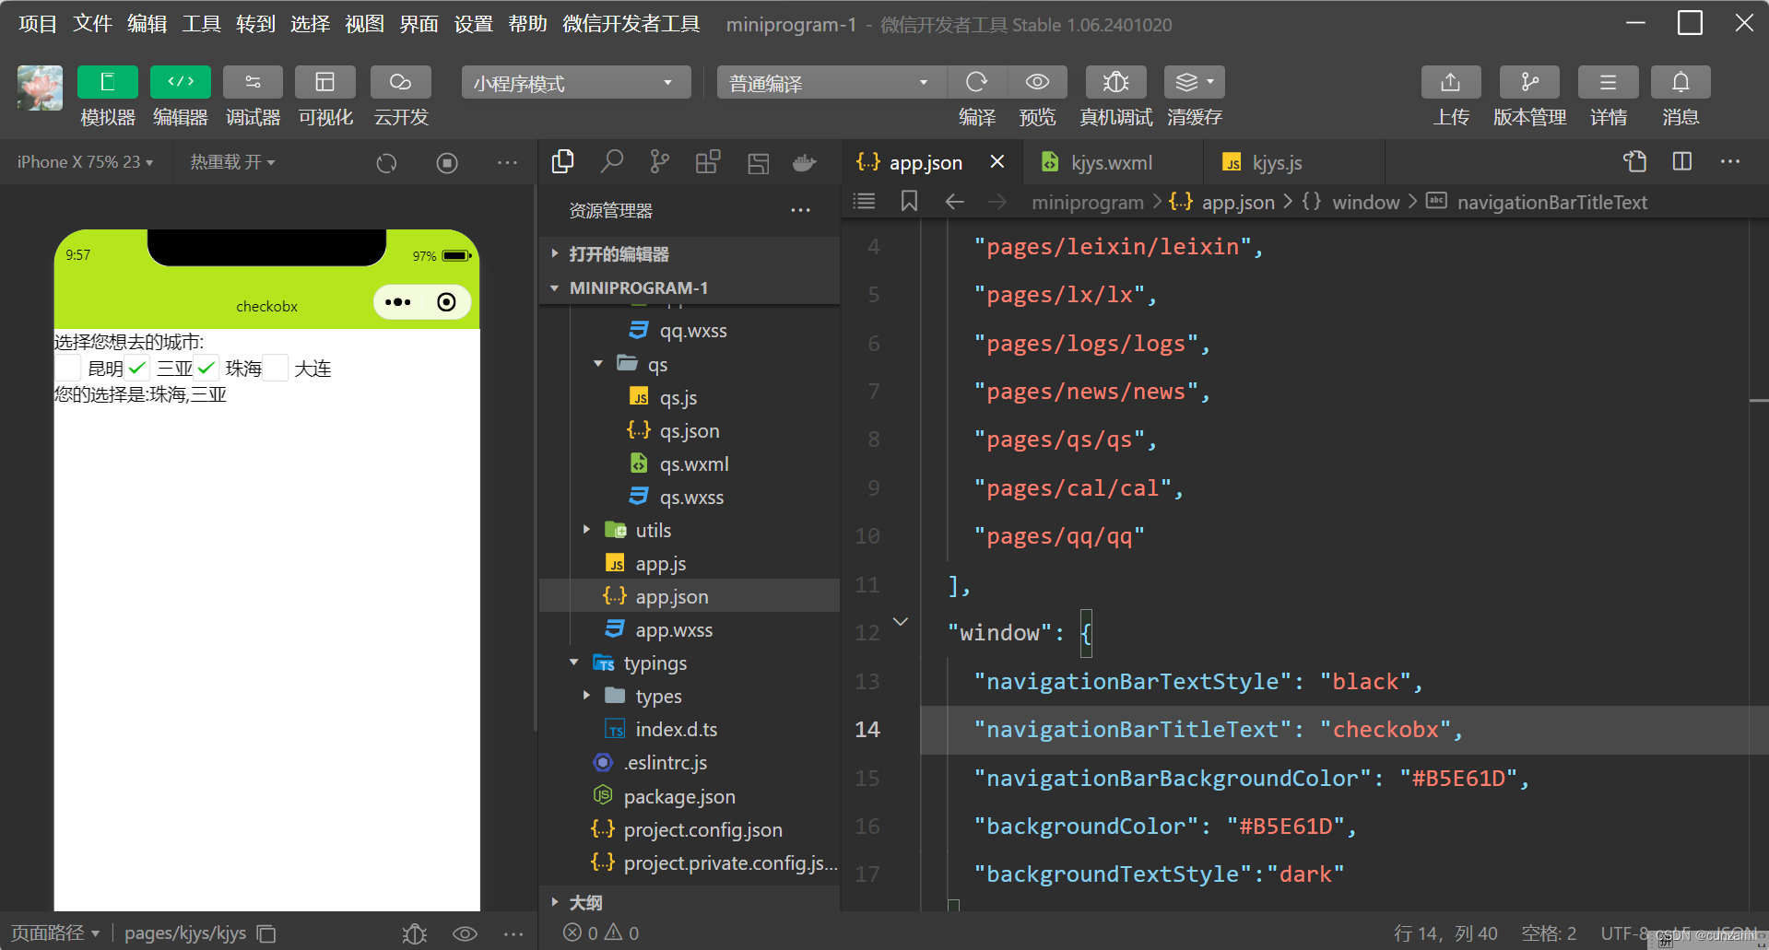Uncheck the Zhuhai checkbox

[206, 368]
